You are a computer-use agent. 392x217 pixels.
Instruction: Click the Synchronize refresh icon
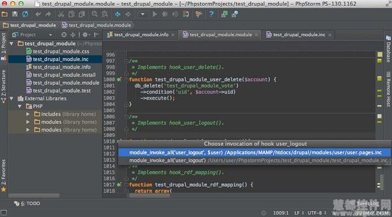tap(25, 14)
